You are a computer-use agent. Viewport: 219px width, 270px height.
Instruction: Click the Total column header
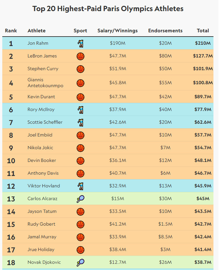(x=203, y=31)
